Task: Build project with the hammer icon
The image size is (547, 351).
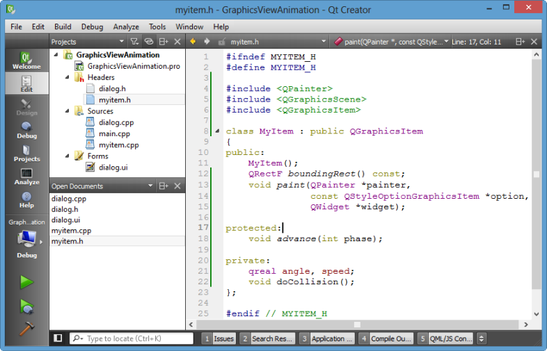Action: tap(26, 328)
